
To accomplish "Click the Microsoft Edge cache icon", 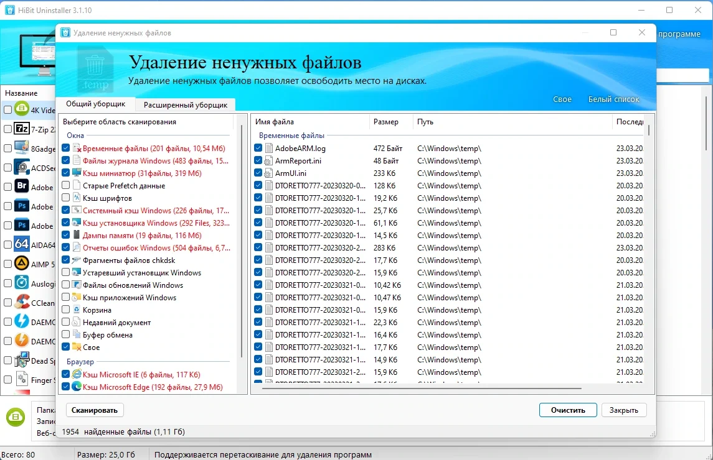I will click(77, 387).
